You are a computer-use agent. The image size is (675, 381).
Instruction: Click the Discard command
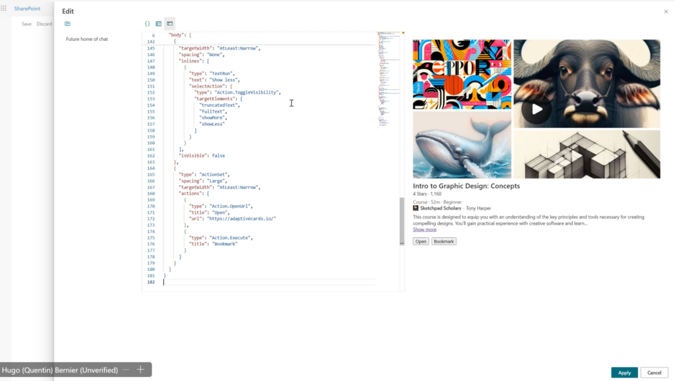pyautogui.click(x=44, y=24)
